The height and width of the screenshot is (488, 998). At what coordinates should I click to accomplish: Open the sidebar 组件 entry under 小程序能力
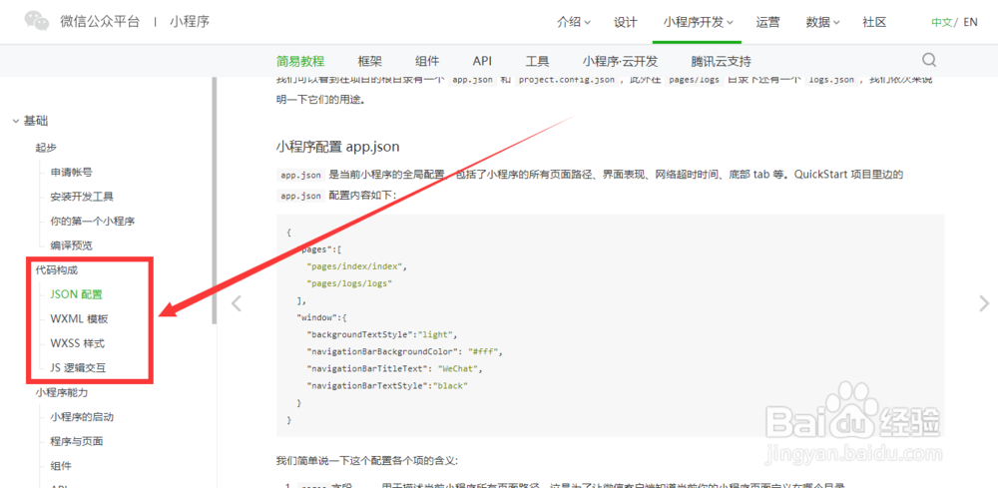click(x=61, y=466)
